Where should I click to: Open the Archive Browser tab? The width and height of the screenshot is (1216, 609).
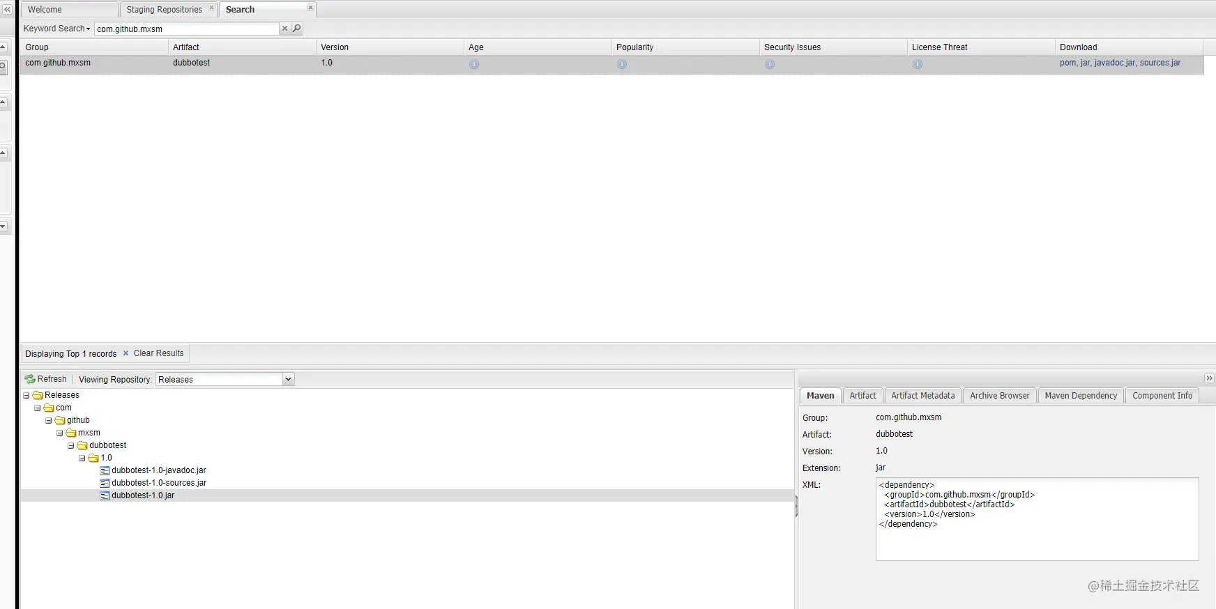[x=999, y=396]
